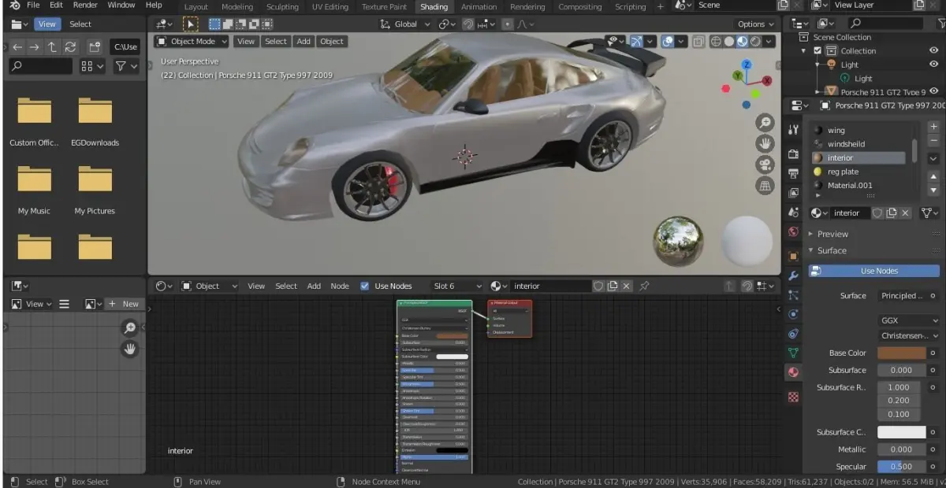The image size is (946, 488).
Task: Pan hand icon in the image editor
Action: tap(130, 348)
